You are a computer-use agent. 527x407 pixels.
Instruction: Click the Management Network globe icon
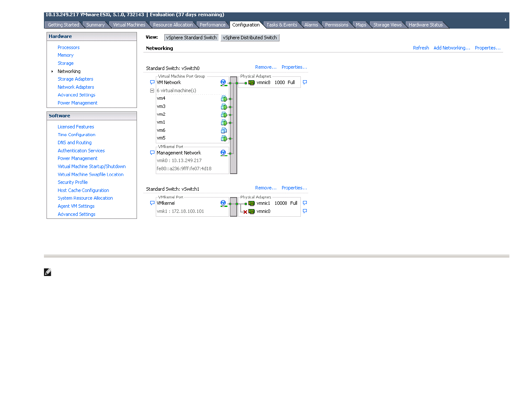point(224,153)
